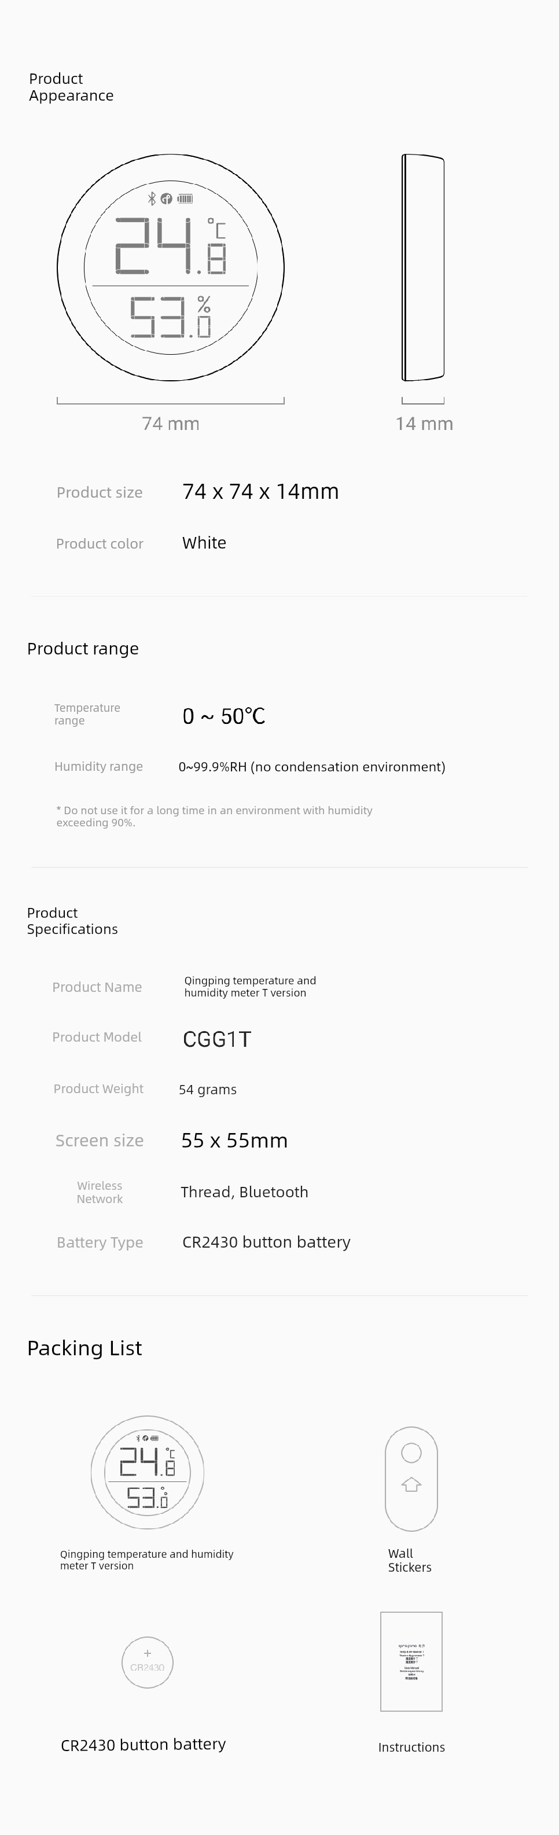Click the Thread, Bluetooth wireless network text
Image resolution: width=559 pixels, height=1835 pixels.
(244, 1192)
